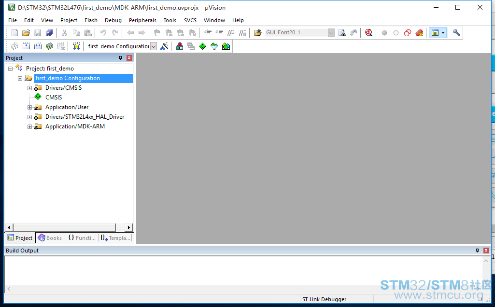Click the Paste clipboard icon
Image resolution: width=495 pixels, height=307 pixels.
(88, 32)
